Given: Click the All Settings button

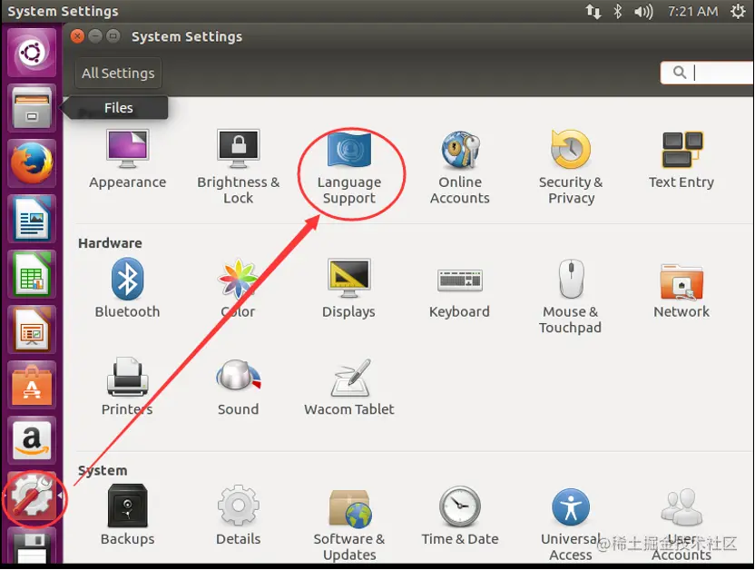Looking at the screenshot, I should coord(118,74).
